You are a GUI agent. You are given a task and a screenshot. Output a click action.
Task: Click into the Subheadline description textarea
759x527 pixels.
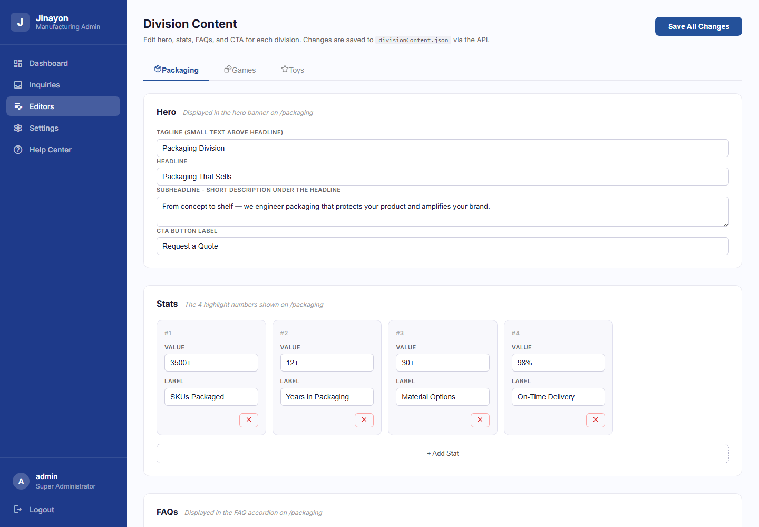[443, 211]
